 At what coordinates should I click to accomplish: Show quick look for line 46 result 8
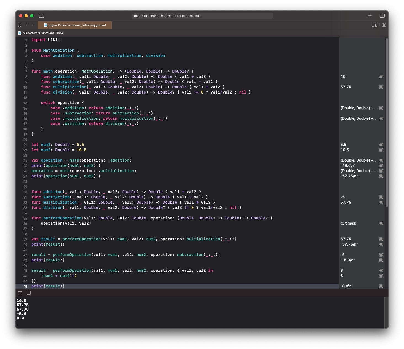point(381,276)
